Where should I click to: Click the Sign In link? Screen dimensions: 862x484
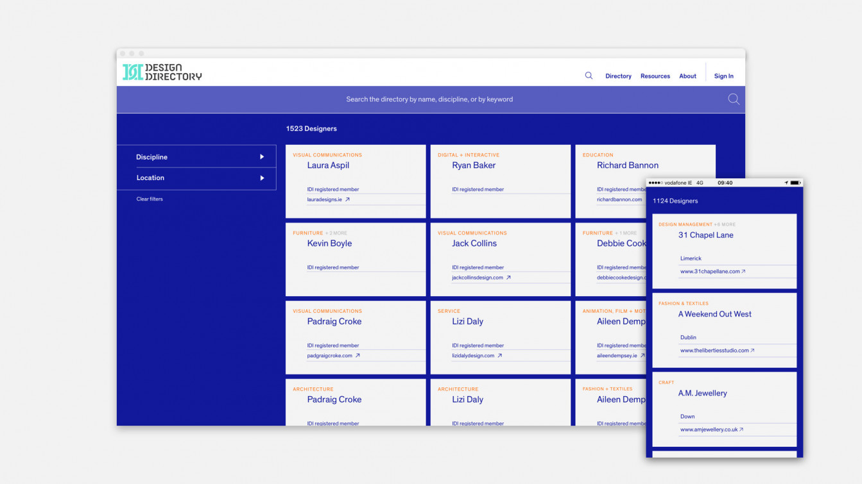click(x=723, y=76)
